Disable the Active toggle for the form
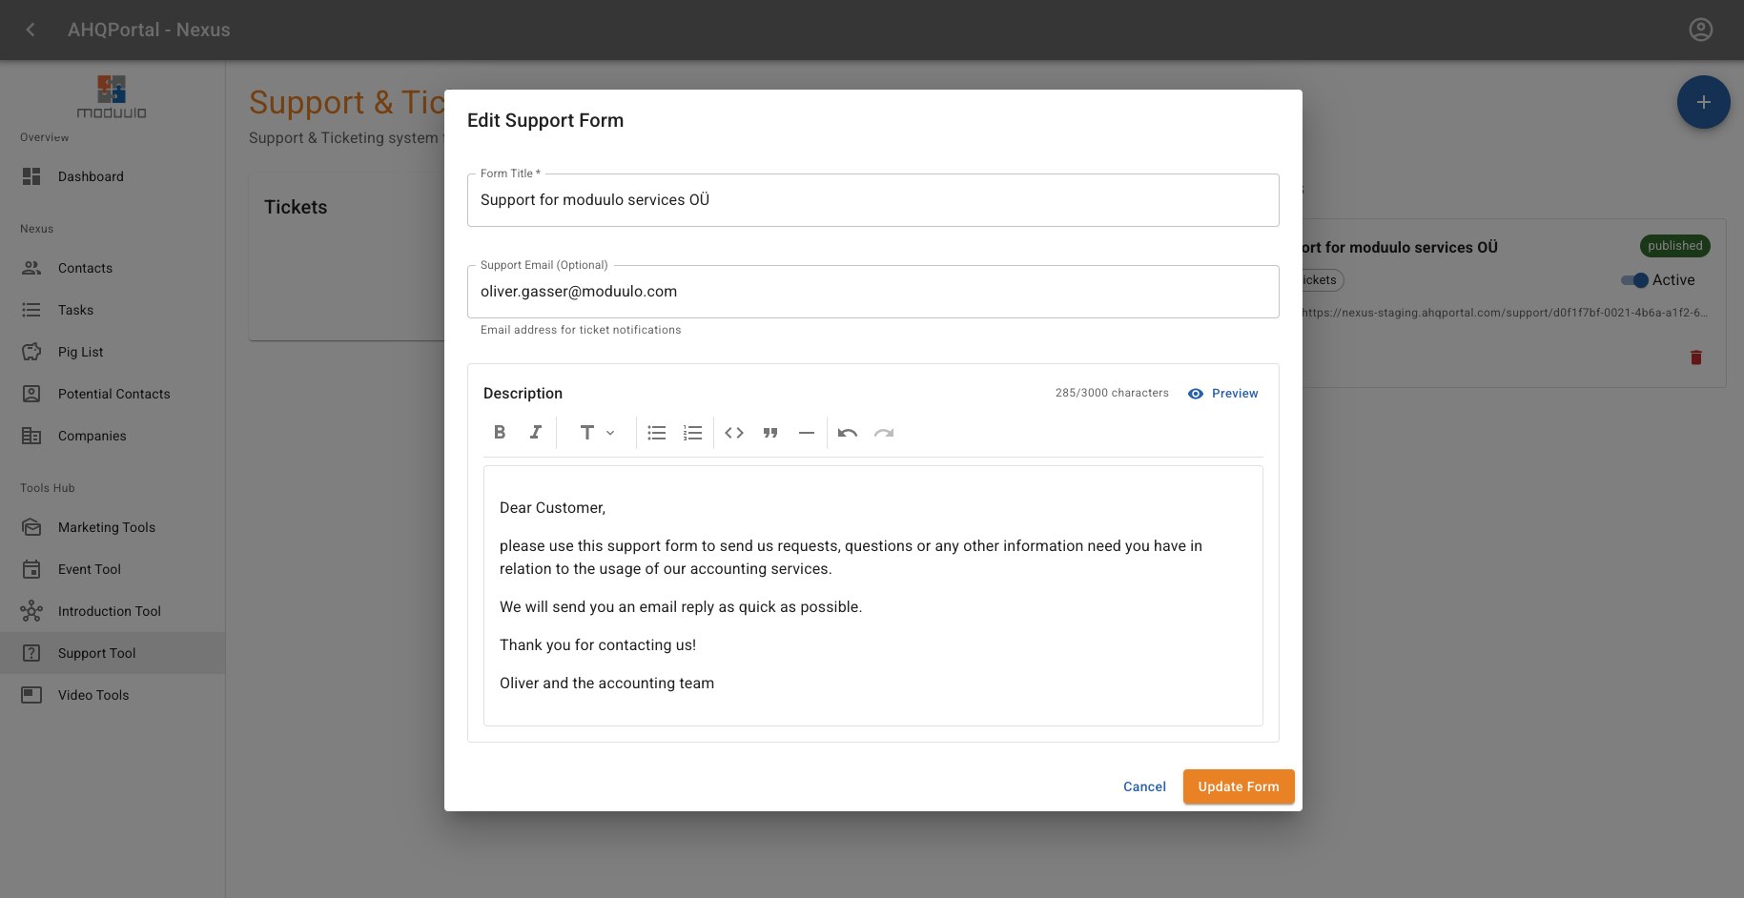This screenshot has height=898, width=1744. 1633,279
